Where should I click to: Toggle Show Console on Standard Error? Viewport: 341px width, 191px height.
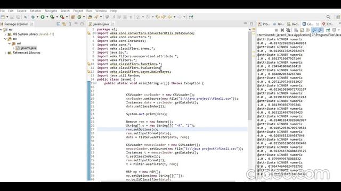click(x=320, y=30)
